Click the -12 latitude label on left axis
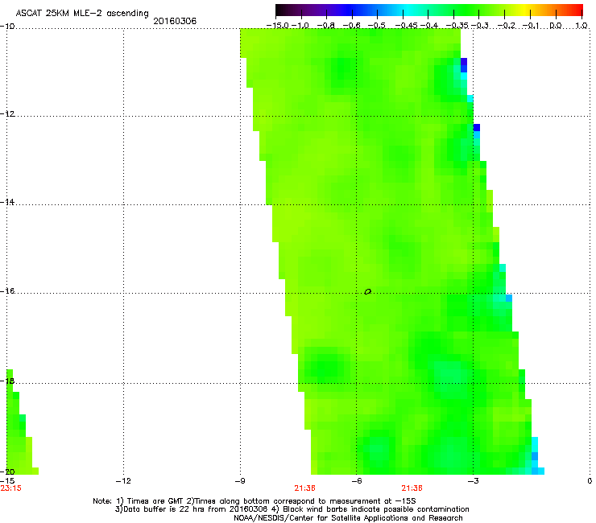Screen dimensions: 596x523 tap(7, 114)
